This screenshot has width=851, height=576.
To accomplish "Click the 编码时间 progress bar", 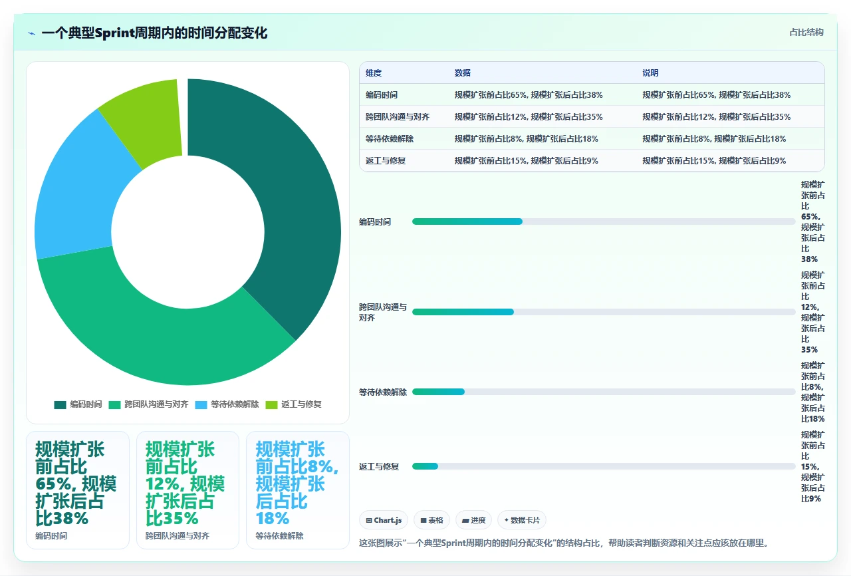I will [x=604, y=221].
